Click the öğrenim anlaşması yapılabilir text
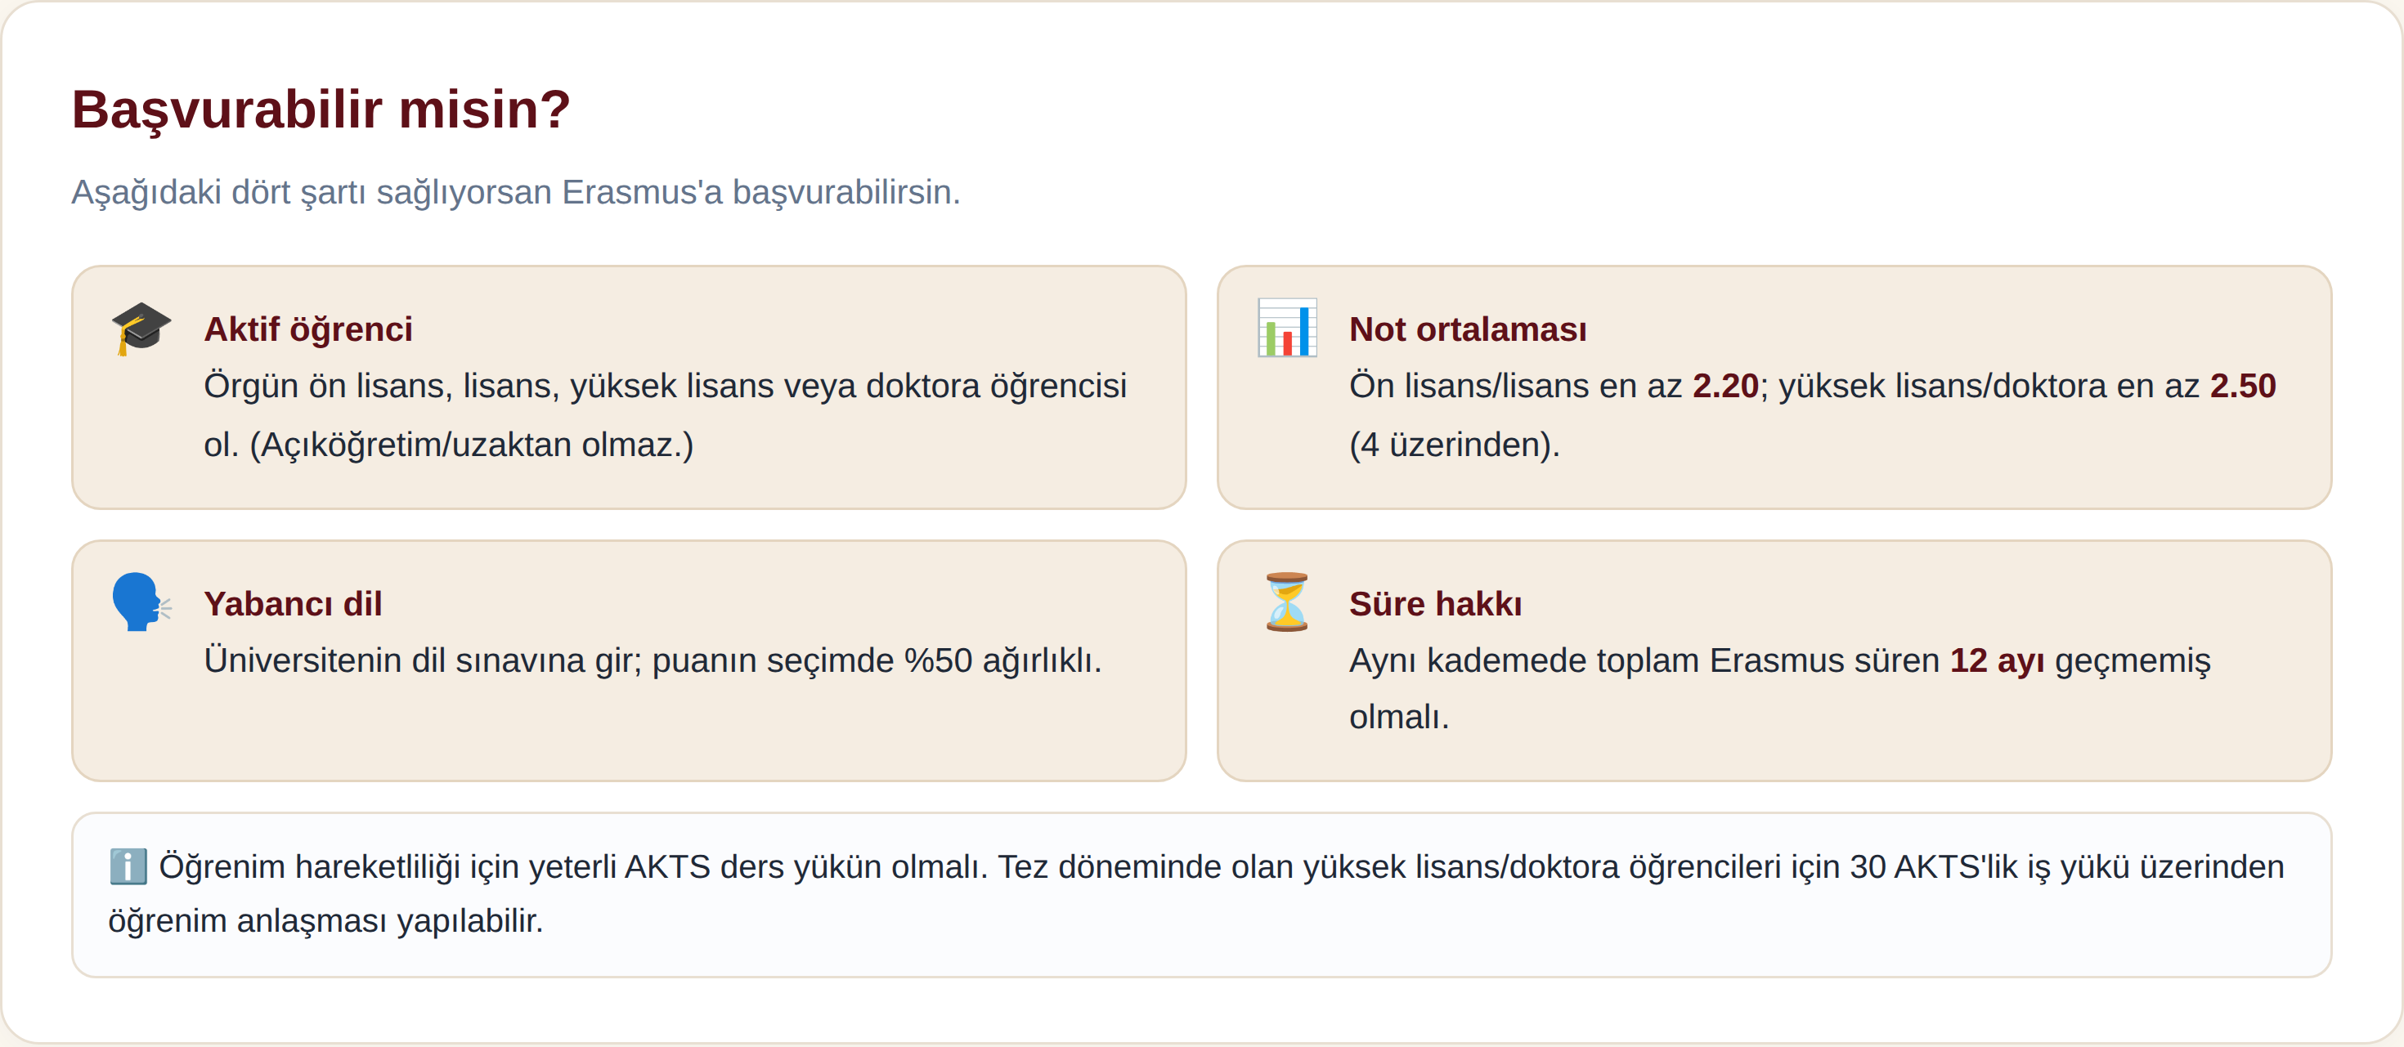The image size is (2404, 1047). click(x=325, y=920)
